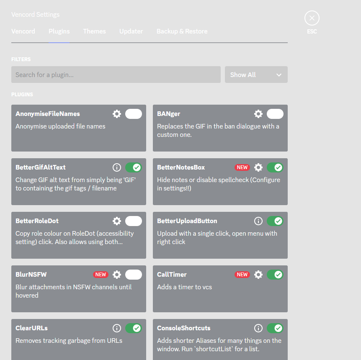Click 'Removes tracking garbage from URLs' text
The height and width of the screenshot is (360, 361).
69,341
